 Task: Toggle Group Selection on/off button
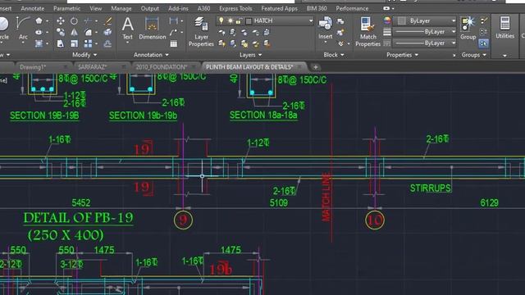483,43
